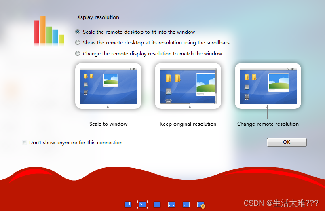The height and width of the screenshot is (211, 325).
Task: Open display settings icon with orange gear
Action: (201, 205)
